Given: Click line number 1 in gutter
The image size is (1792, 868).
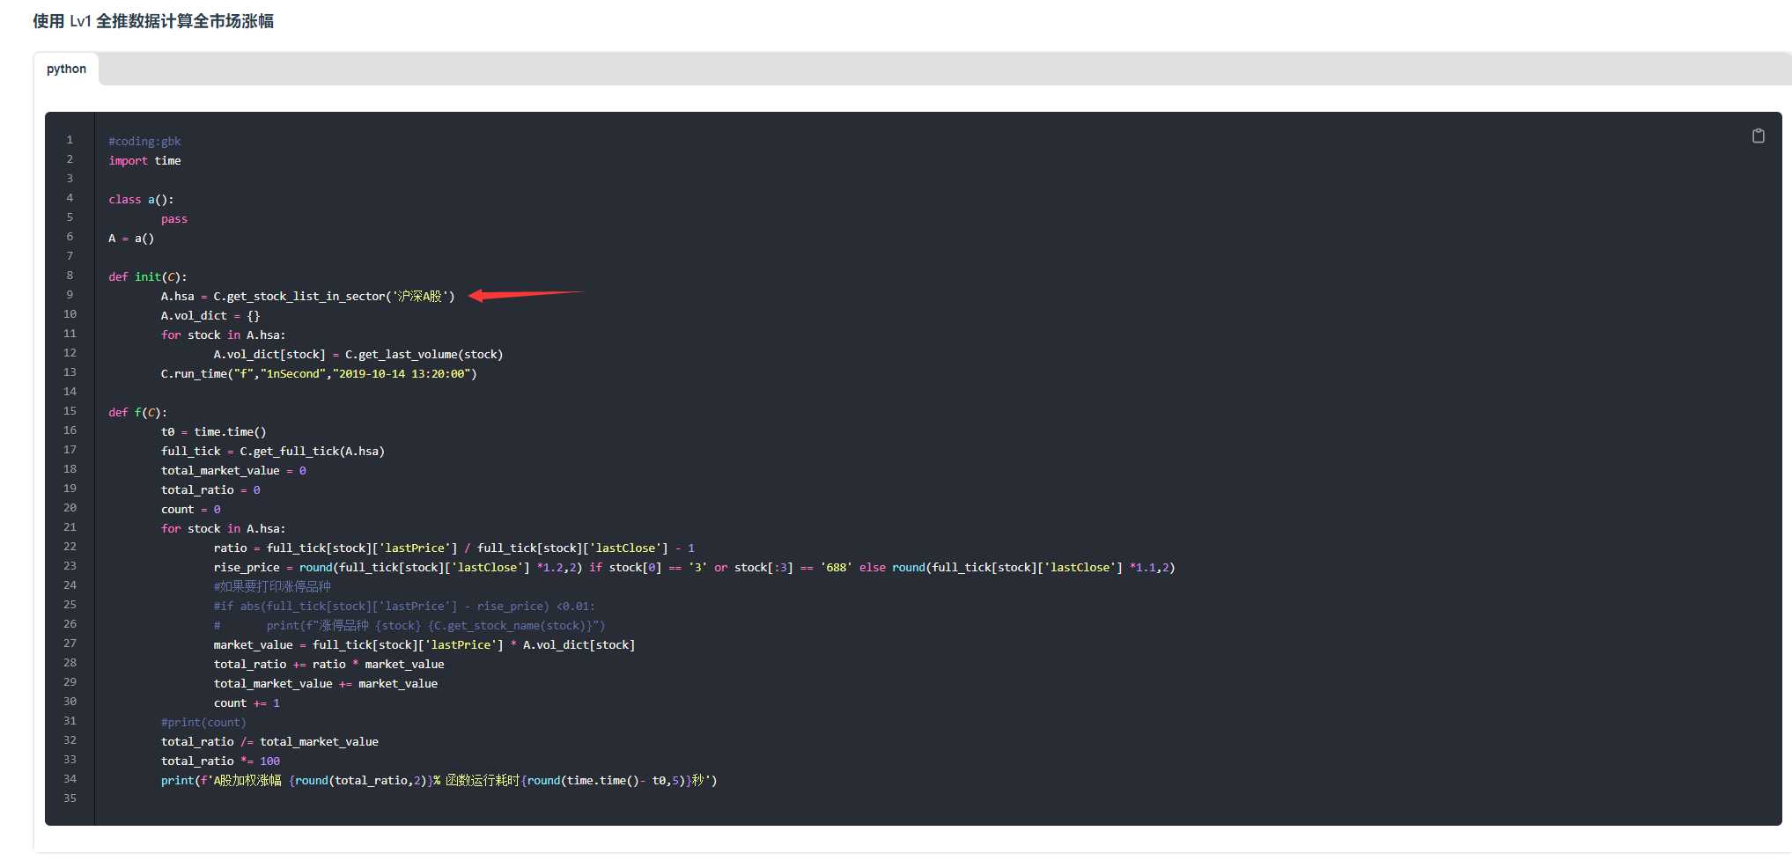Looking at the screenshot, I should pos(70,139).
